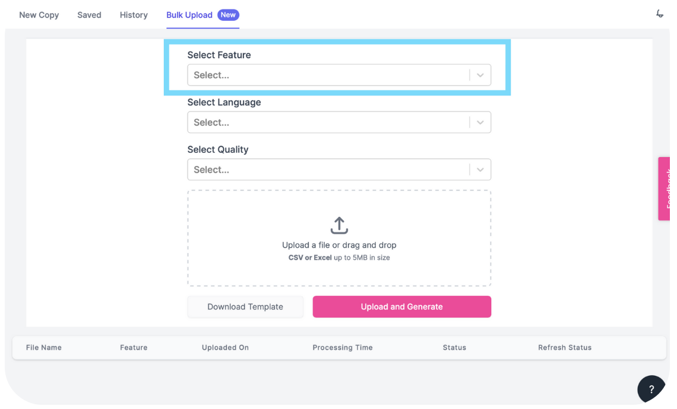Image resolution: width=677 pixels, height=409 pixels.
Task: Click the Processing Time column header
Action: tap(343, 347)
